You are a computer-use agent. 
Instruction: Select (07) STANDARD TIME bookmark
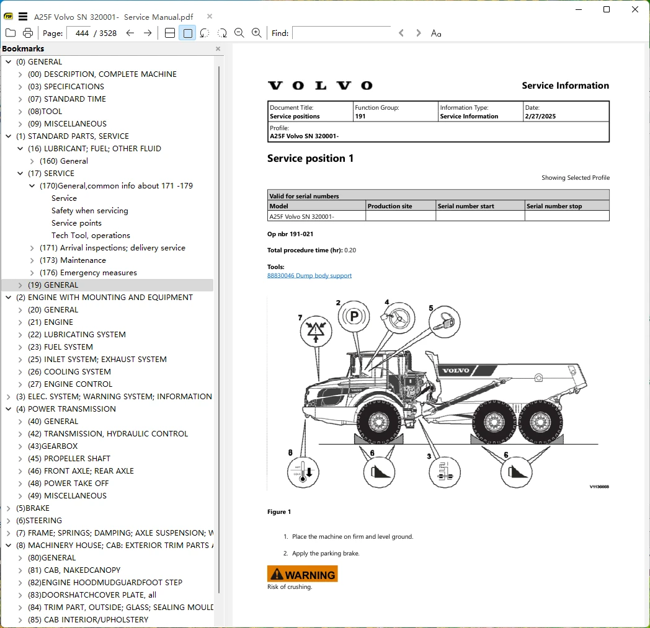click(x=67, y=99)
